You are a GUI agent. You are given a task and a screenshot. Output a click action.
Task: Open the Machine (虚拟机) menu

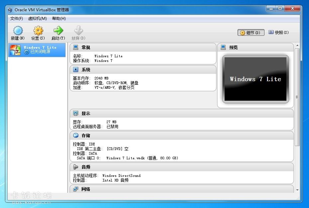(x=37, y=19)
